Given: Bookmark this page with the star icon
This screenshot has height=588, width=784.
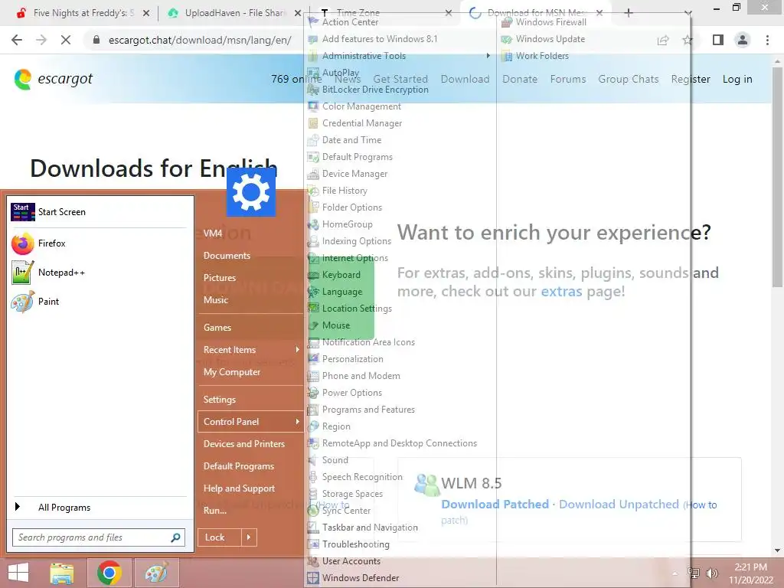Looking at the screenshot, I should coord(688,40).
